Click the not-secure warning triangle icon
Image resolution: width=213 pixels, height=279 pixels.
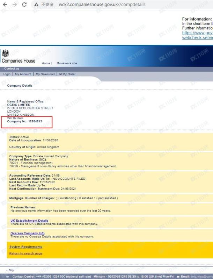coord(36,5)
